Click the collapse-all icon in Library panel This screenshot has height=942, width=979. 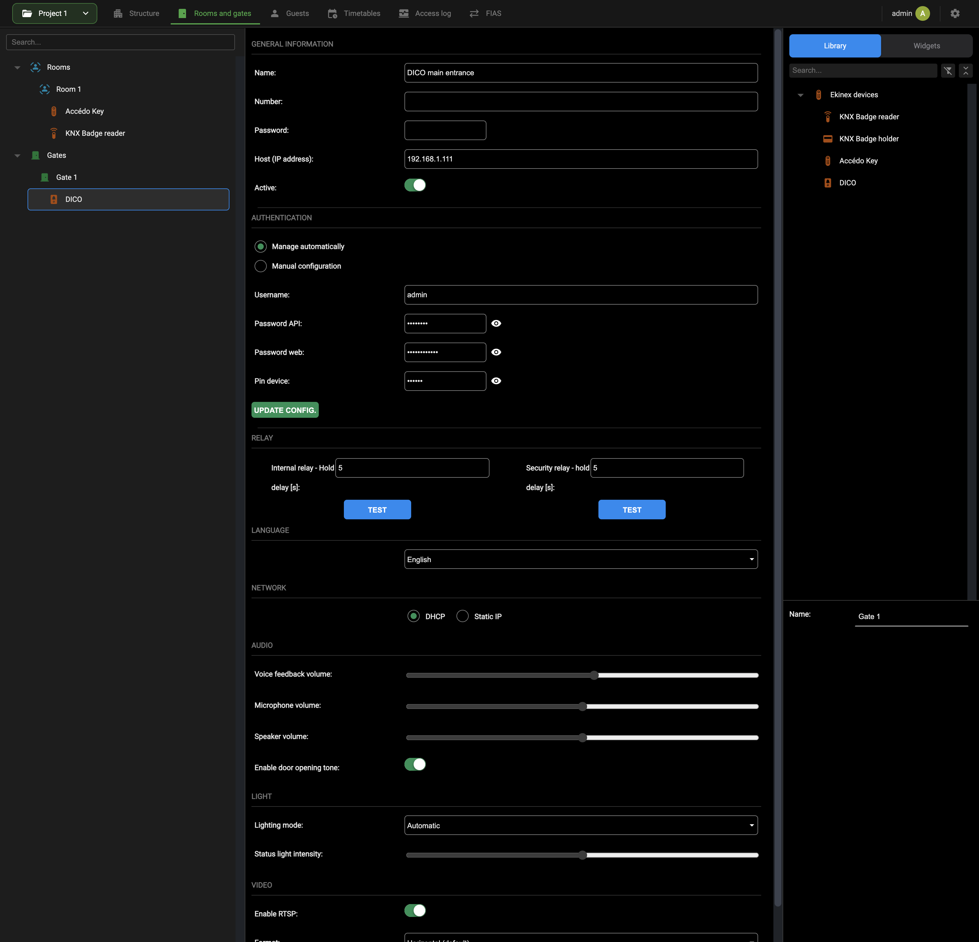(x=966, y=70)
